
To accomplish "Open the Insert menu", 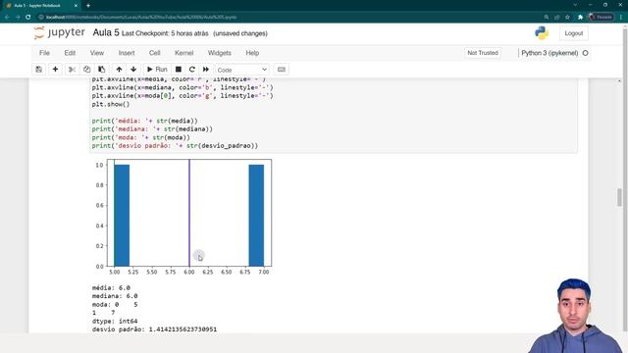I will coord(127,53).
